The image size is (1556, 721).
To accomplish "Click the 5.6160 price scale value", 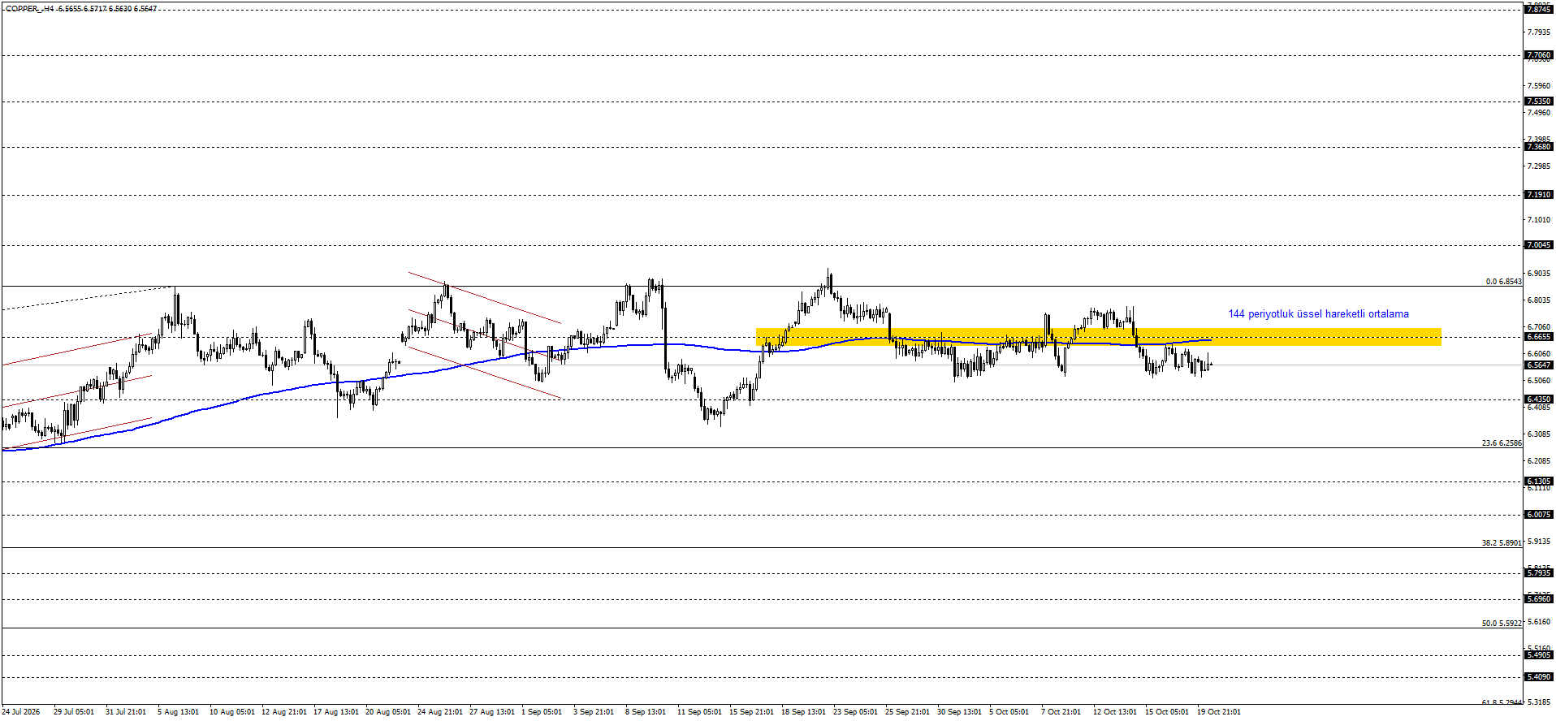I will tap(1539, 622).
